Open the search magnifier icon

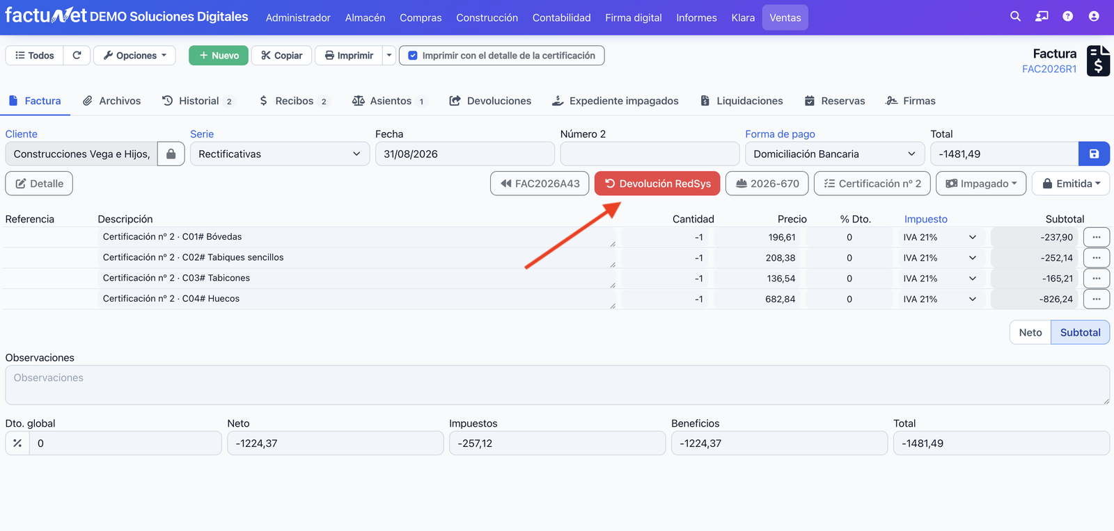[x=1015, y=17]
